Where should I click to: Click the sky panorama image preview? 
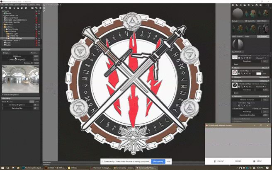(x=20, y=79)
